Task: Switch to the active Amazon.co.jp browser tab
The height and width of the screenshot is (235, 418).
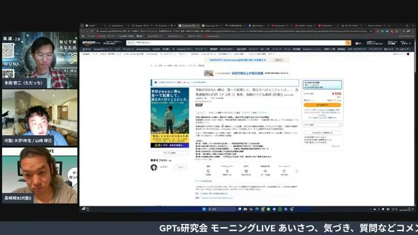Action: [189, 25]
